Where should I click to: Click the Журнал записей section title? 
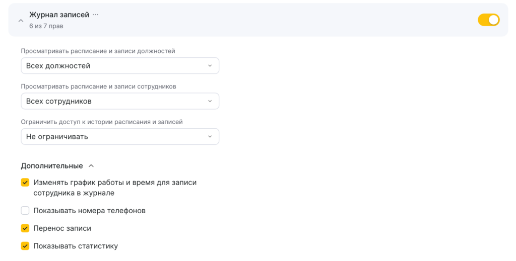pos(59,15)
